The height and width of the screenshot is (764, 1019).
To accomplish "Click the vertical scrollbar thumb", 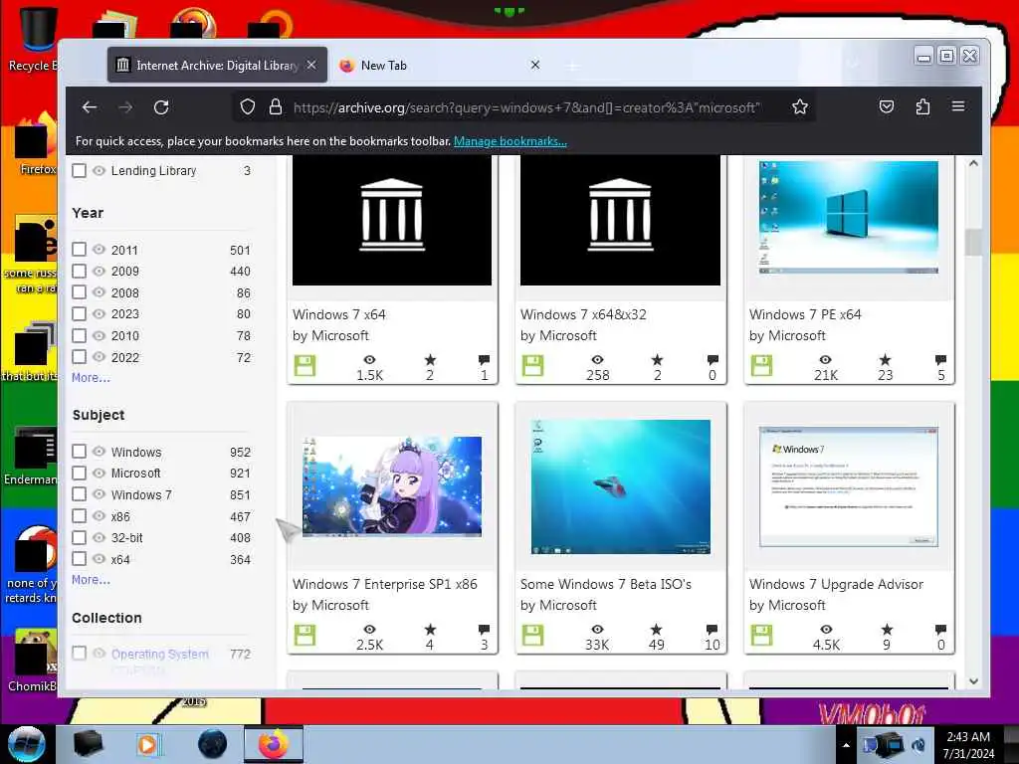I will (973, 243).
